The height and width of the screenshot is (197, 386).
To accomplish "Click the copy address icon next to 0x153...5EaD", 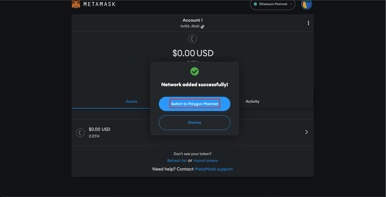I will 203,26.
